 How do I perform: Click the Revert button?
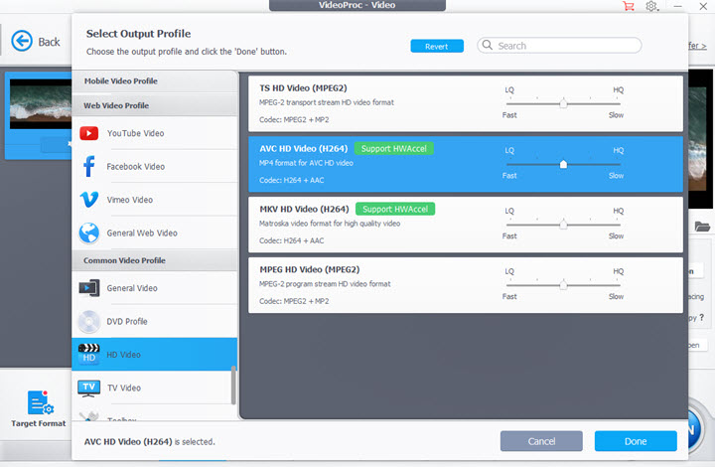pyautogui.click(x=437, y=46)
